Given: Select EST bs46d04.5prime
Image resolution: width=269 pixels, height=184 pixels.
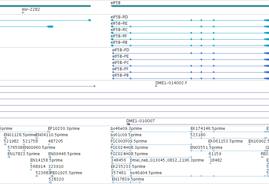Looking at the screenshot, I should pyautogui.click(x=146, y=173).
